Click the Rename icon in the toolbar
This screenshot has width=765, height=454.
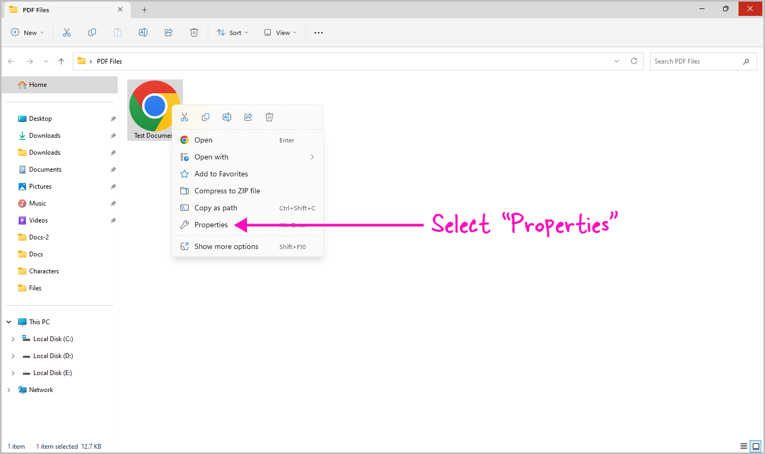tap(143, 32)
